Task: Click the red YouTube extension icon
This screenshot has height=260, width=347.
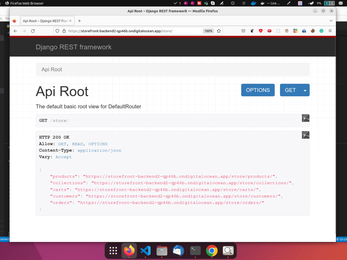Action: (269, 31)
